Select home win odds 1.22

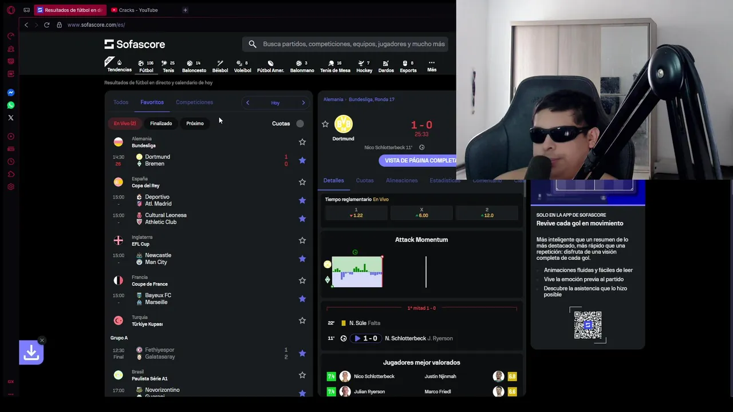click(x=356, y=213)
